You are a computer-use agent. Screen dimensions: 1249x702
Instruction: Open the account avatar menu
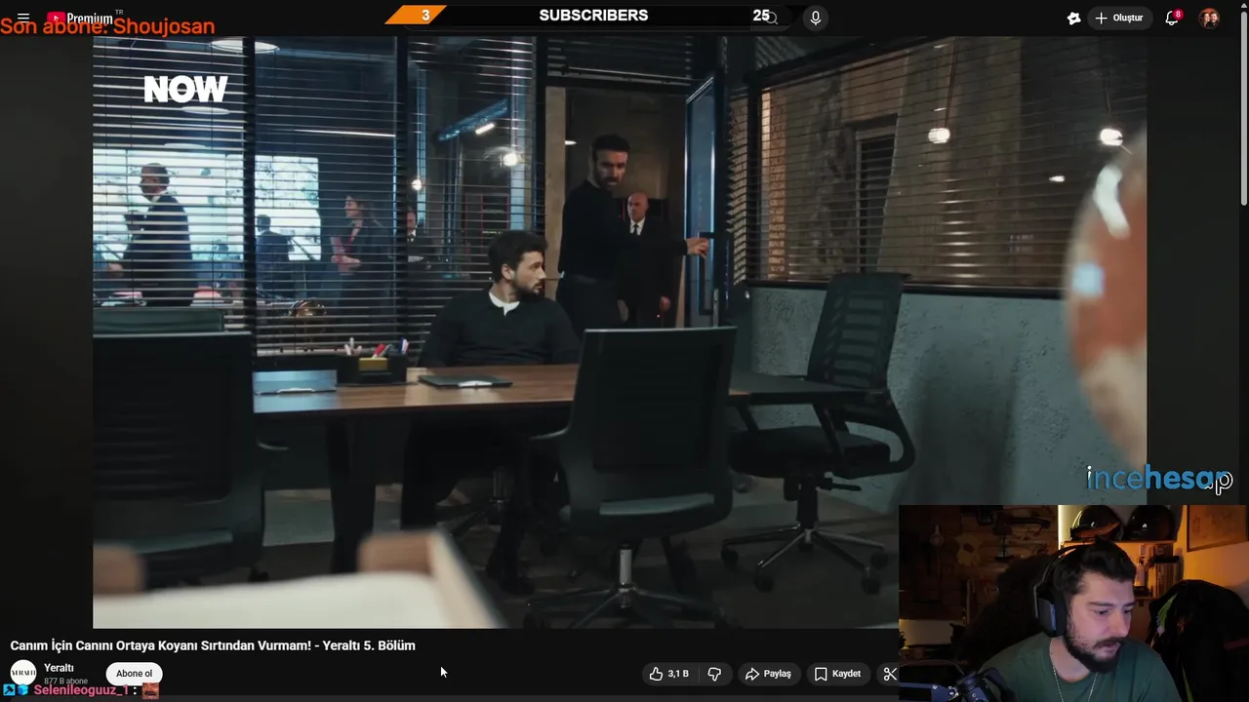[x=1209, y=18]
